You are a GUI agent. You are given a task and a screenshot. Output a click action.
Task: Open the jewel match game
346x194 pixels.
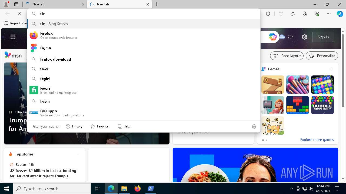(322, 85)
